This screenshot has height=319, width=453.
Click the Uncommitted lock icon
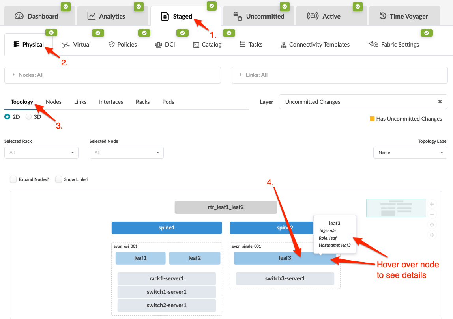pyautogui.click(x=238, y=16)
